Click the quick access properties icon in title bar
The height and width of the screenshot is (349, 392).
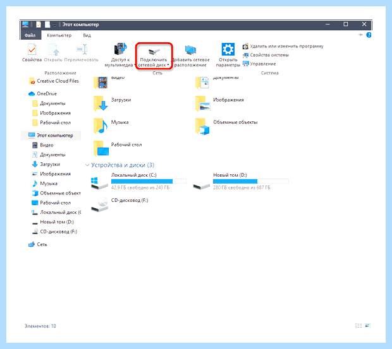point(39,25)
